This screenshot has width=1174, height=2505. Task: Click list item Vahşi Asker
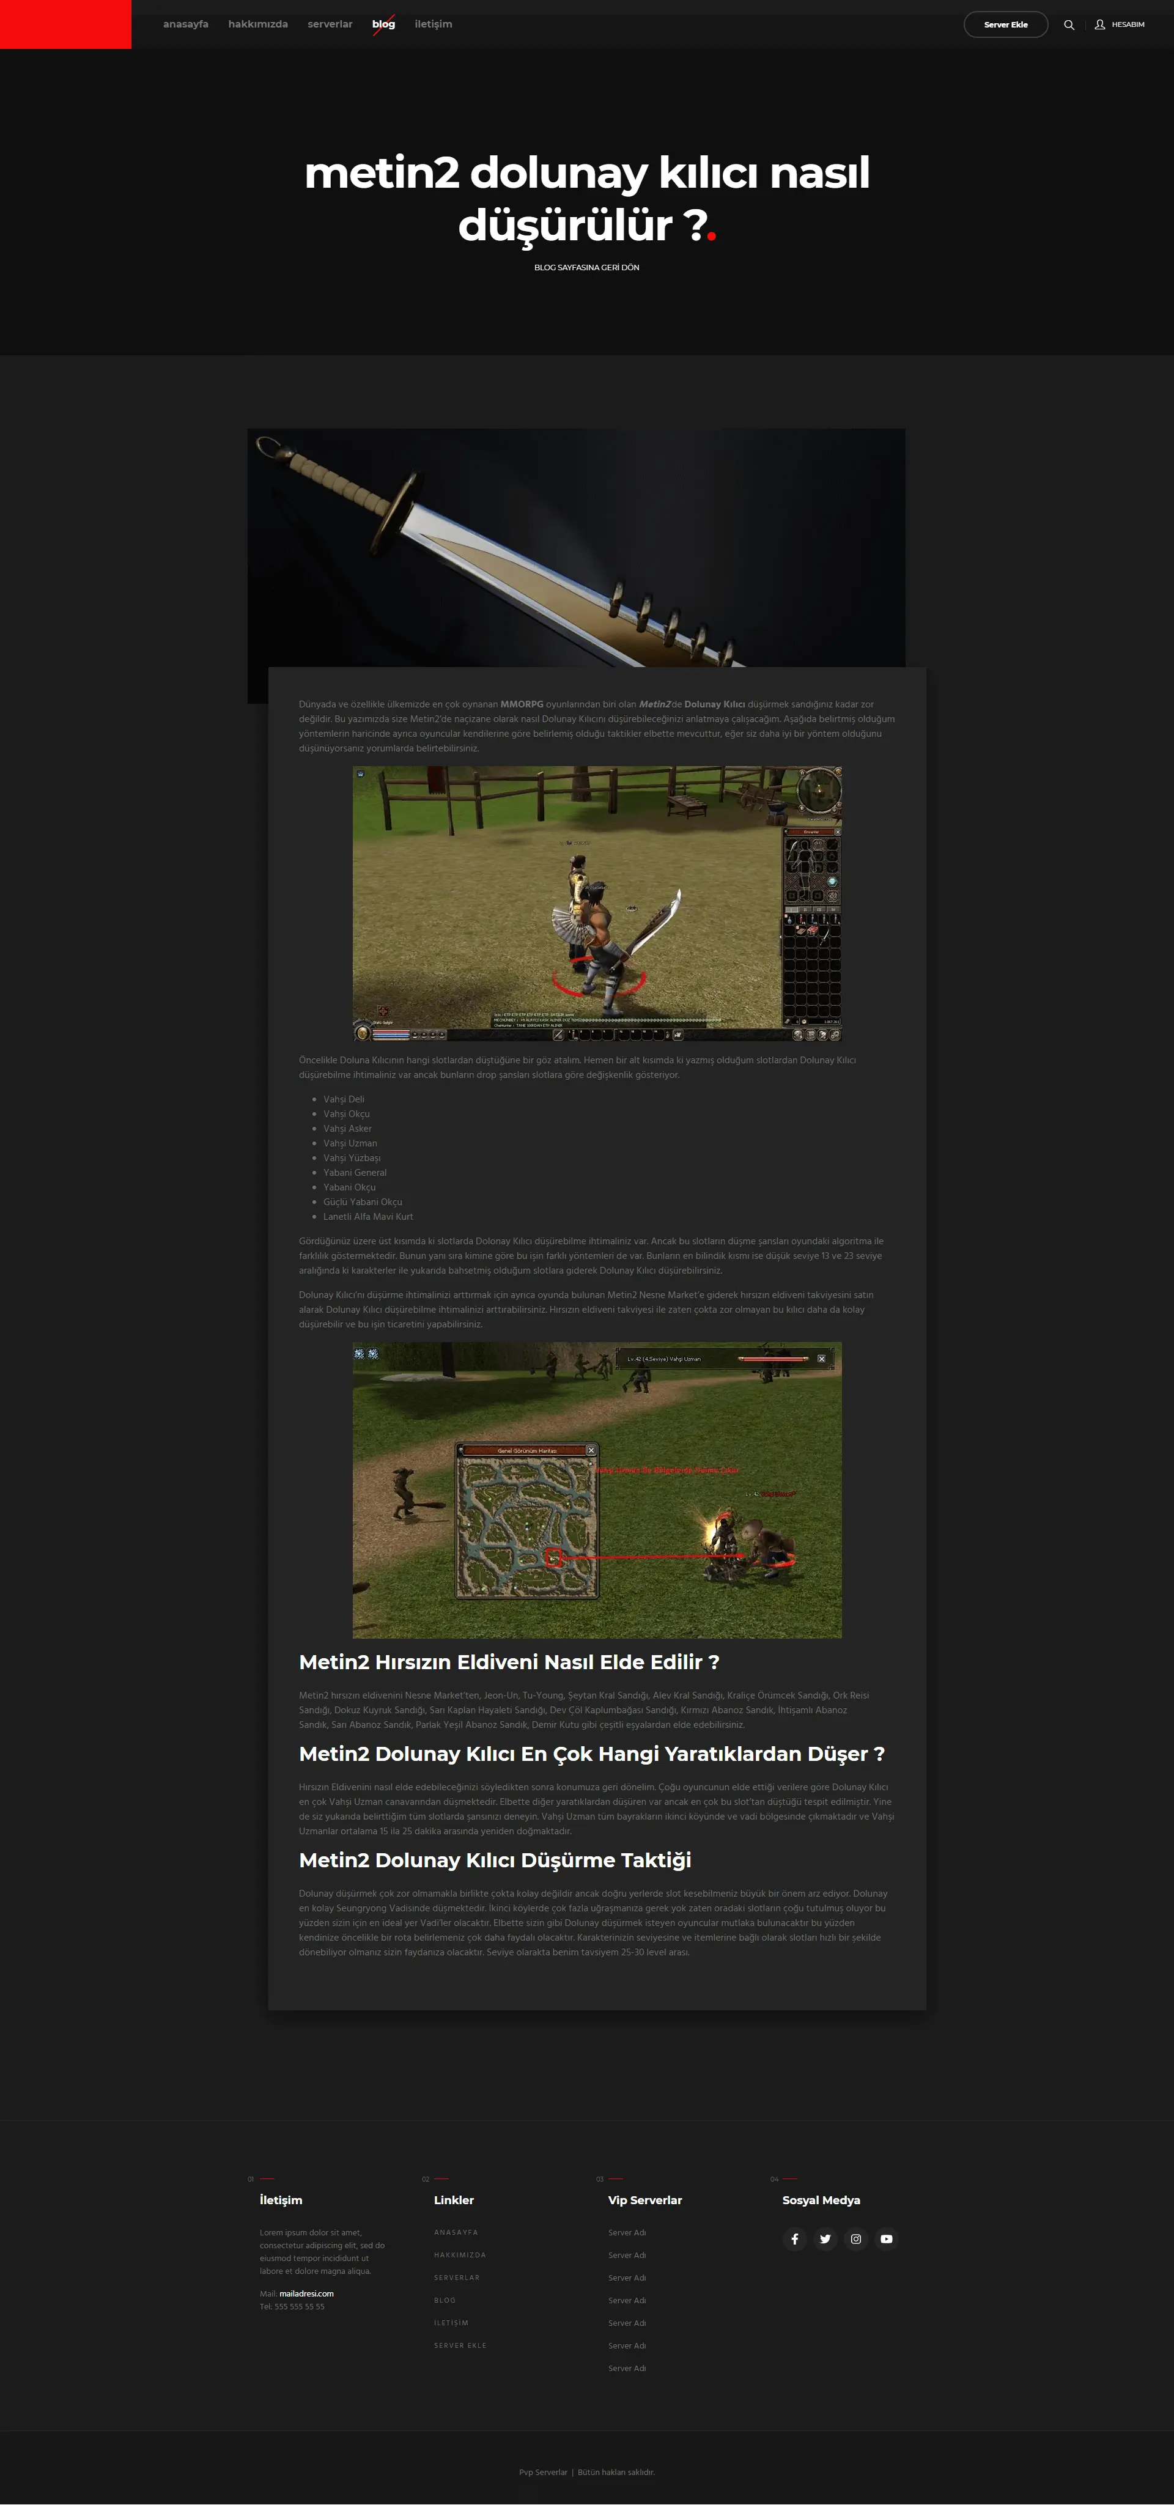(x=347, y=1128)
